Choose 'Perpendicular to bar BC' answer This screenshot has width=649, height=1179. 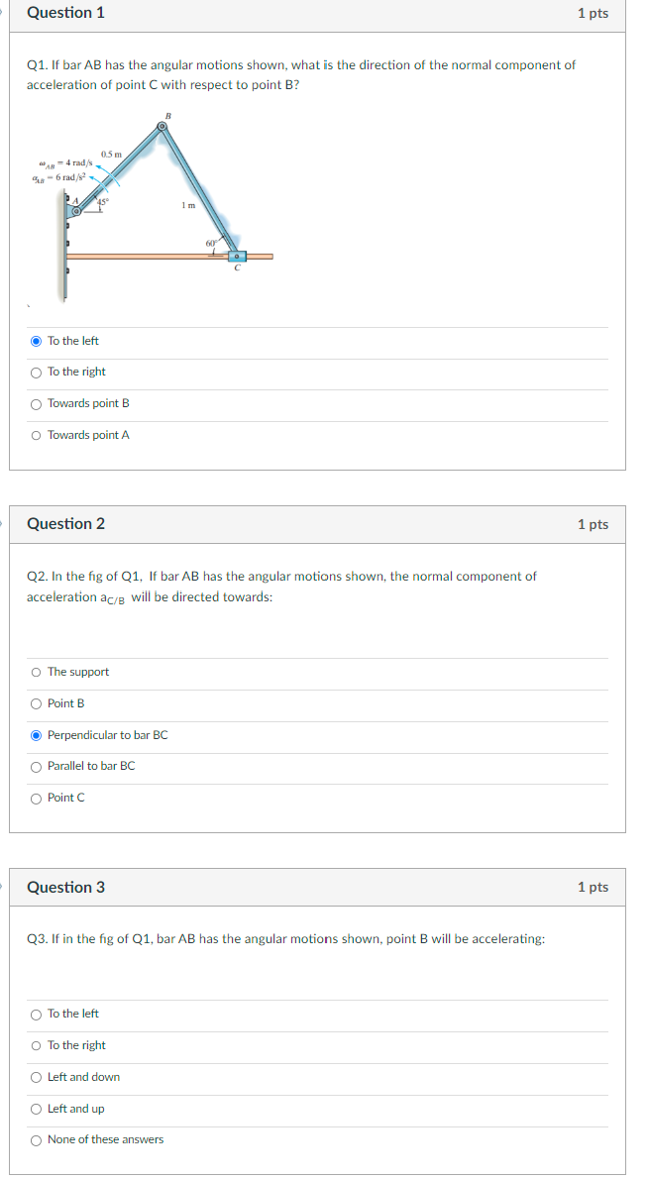click(x=36, y=734)
